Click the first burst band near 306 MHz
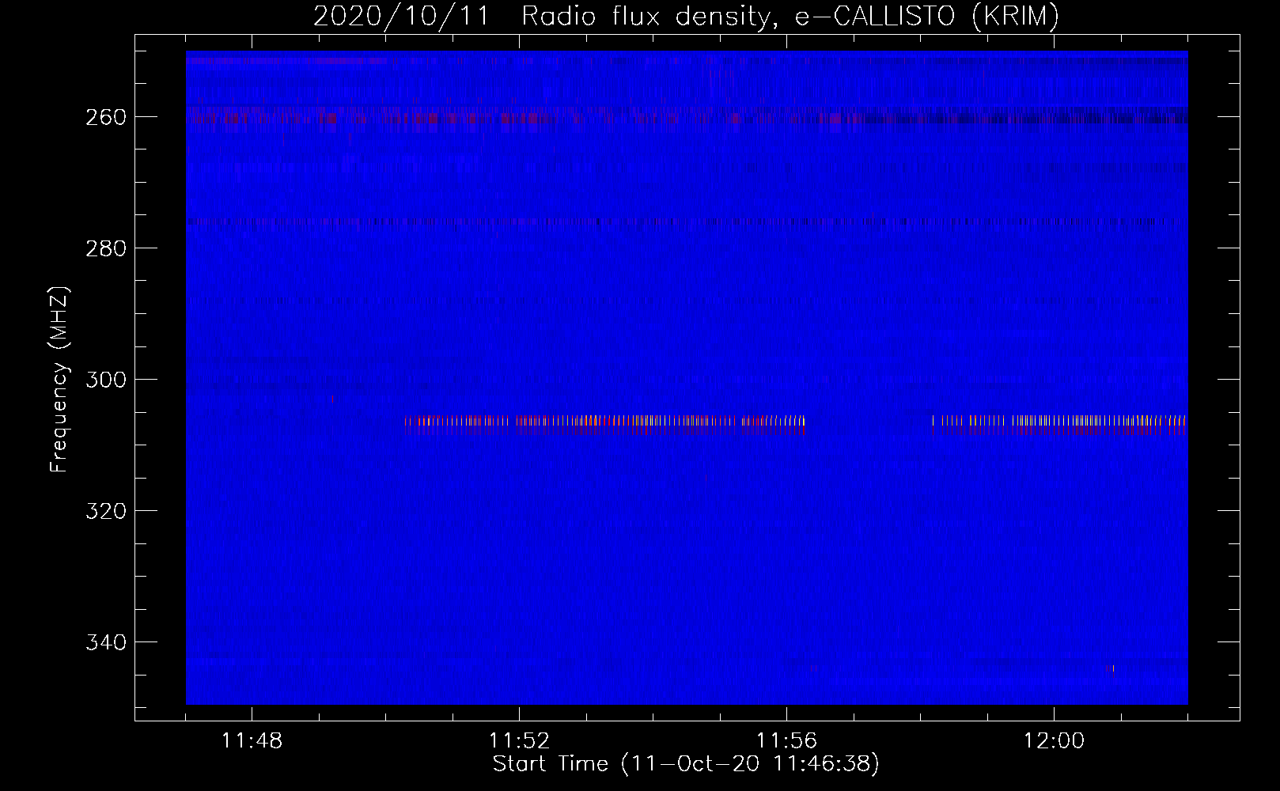1280x791 pixels. coord(605,425)
